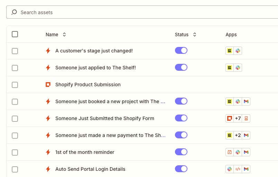Open Someone just made a new payment to The Sh… Zap

pos(110,135)
